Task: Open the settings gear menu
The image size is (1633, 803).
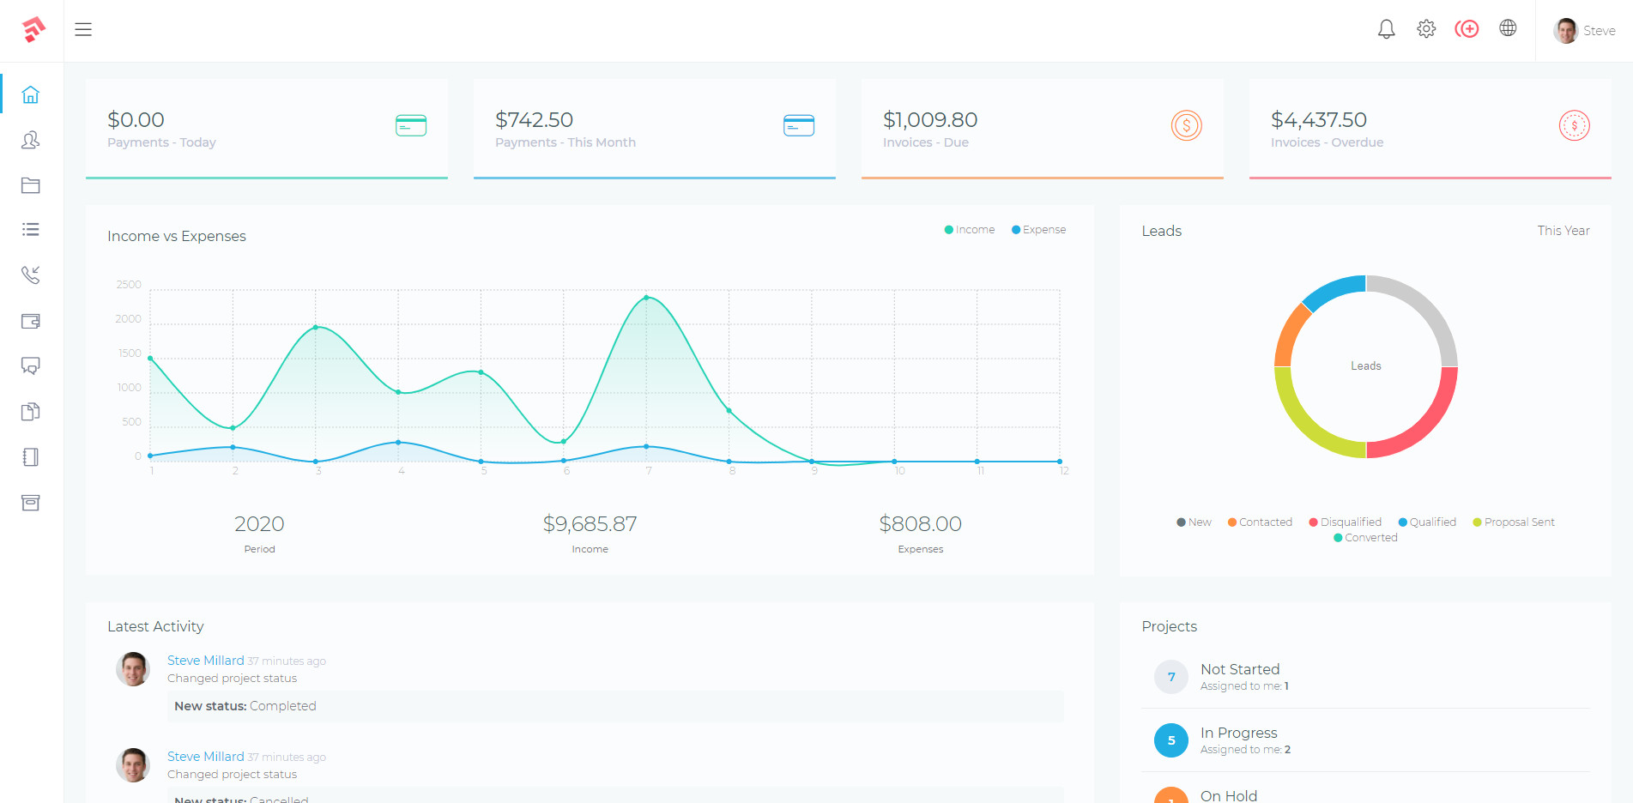Action: click(x=1426, y=28)
